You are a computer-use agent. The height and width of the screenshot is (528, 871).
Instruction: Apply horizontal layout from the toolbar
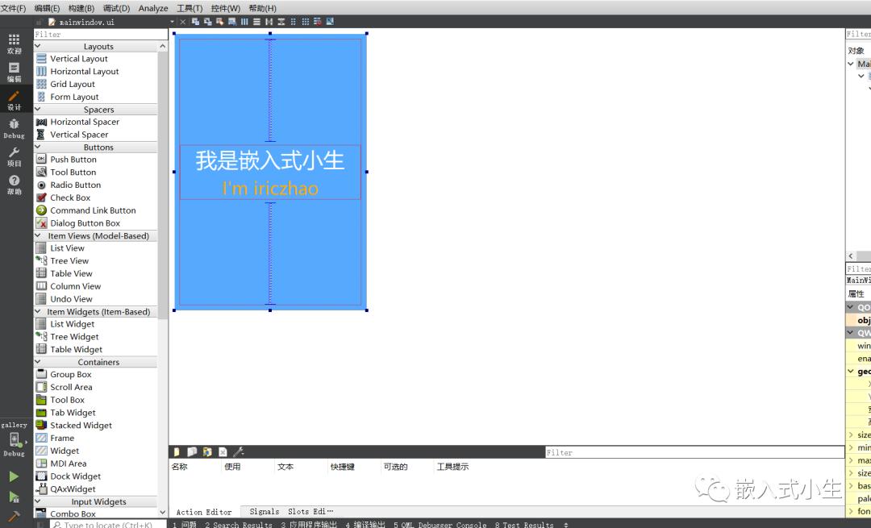(244, 22)
